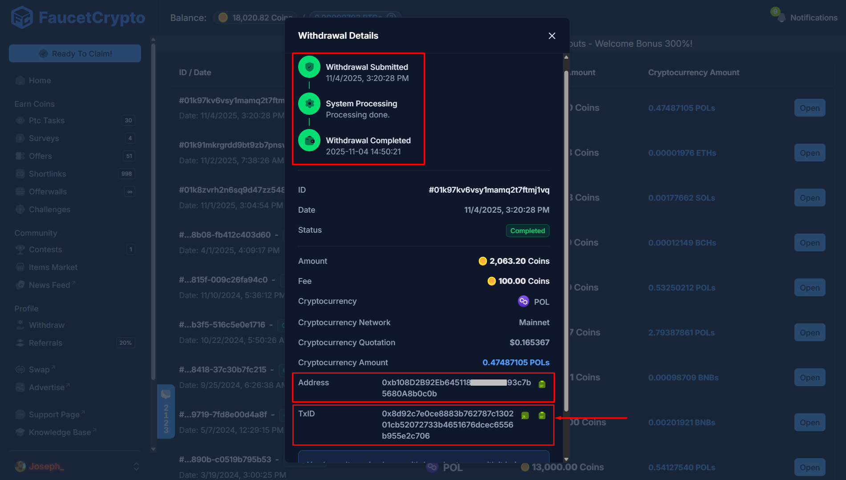Copy the withdrawal address to clipboard
The width and height of the screenshot is (846, 480).
click(x=542, y=384)
